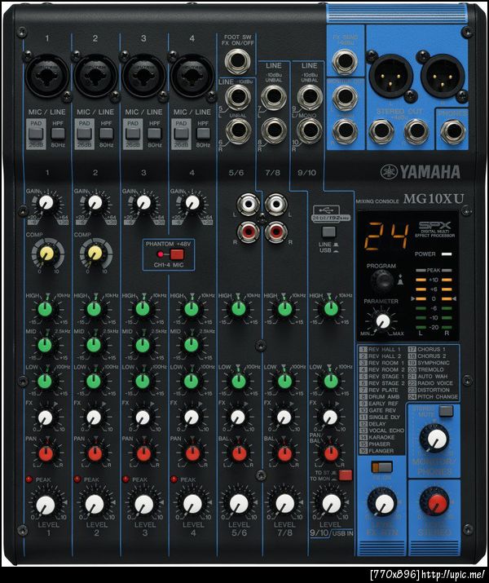Enable the PHANTOM +48V switch
The width and height of the screenshot is (489, 583).
coord(177,254)
